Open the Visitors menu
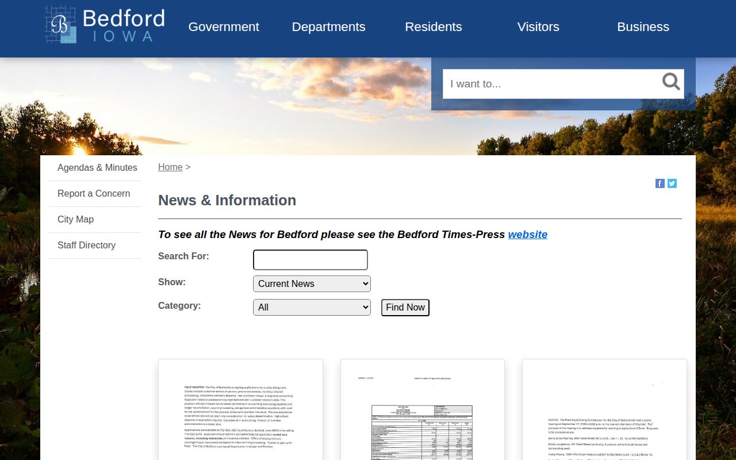 (x=538, y=27)
